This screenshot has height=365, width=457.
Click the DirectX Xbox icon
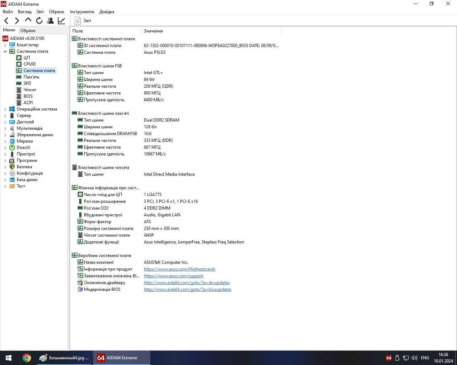point(12,148)
